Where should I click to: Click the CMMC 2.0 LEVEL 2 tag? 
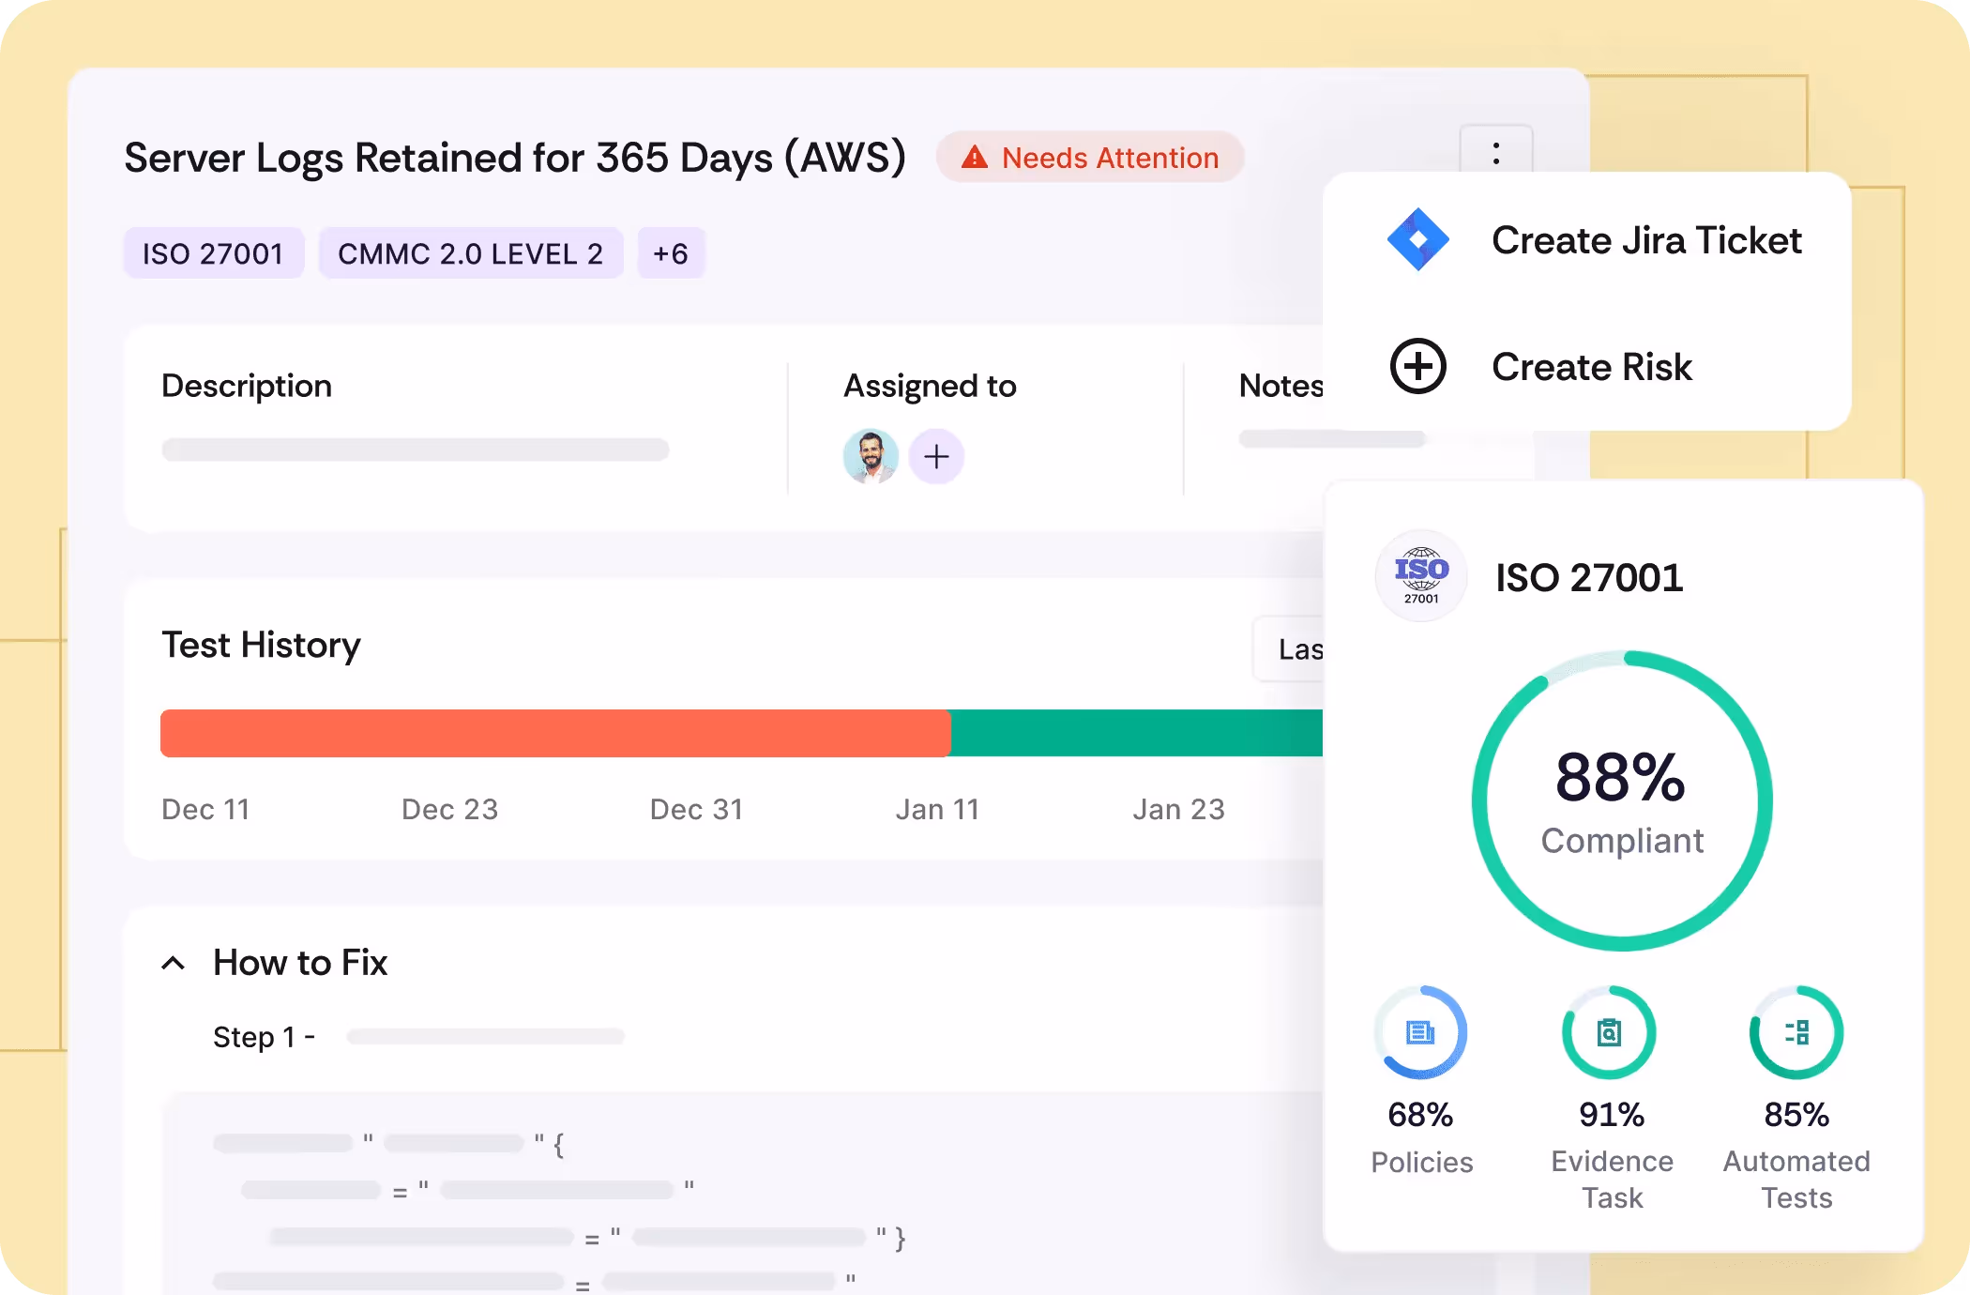coord(470,253)
